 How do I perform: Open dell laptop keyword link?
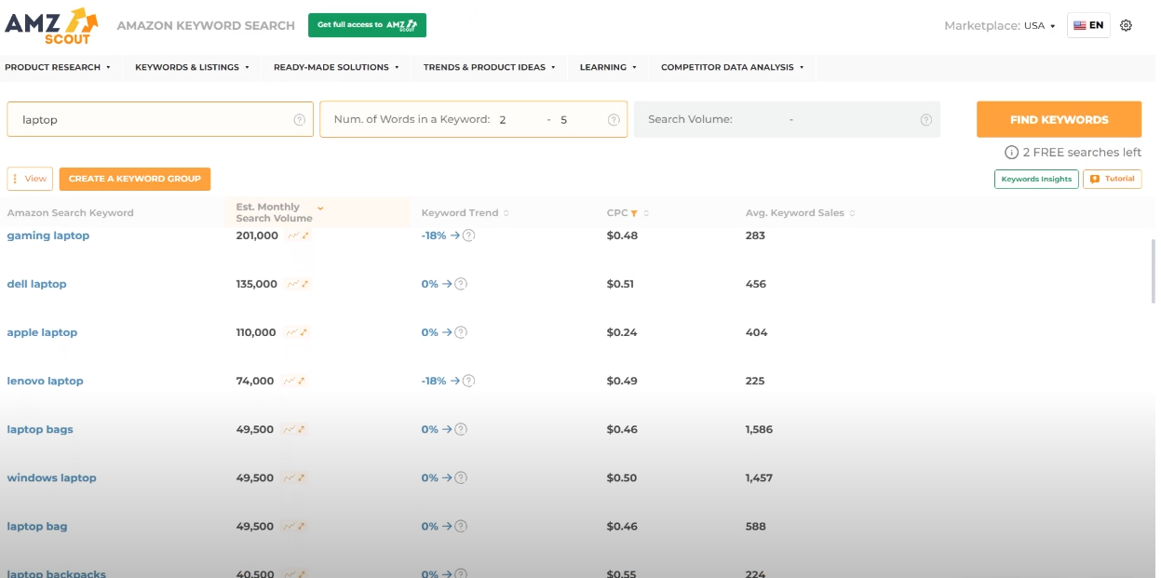[37, 284]
